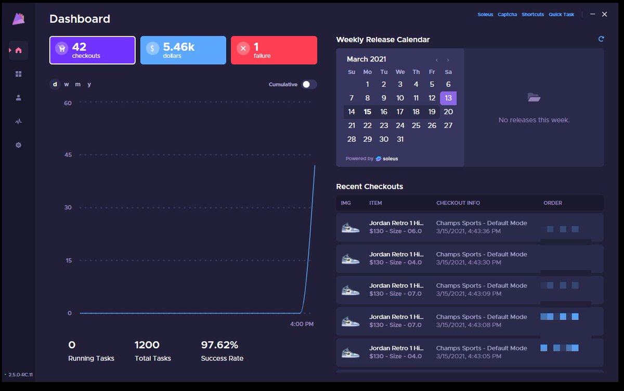Select March 1 in calendar
Screen dimensions: 624x391
(x=368, y=84)
